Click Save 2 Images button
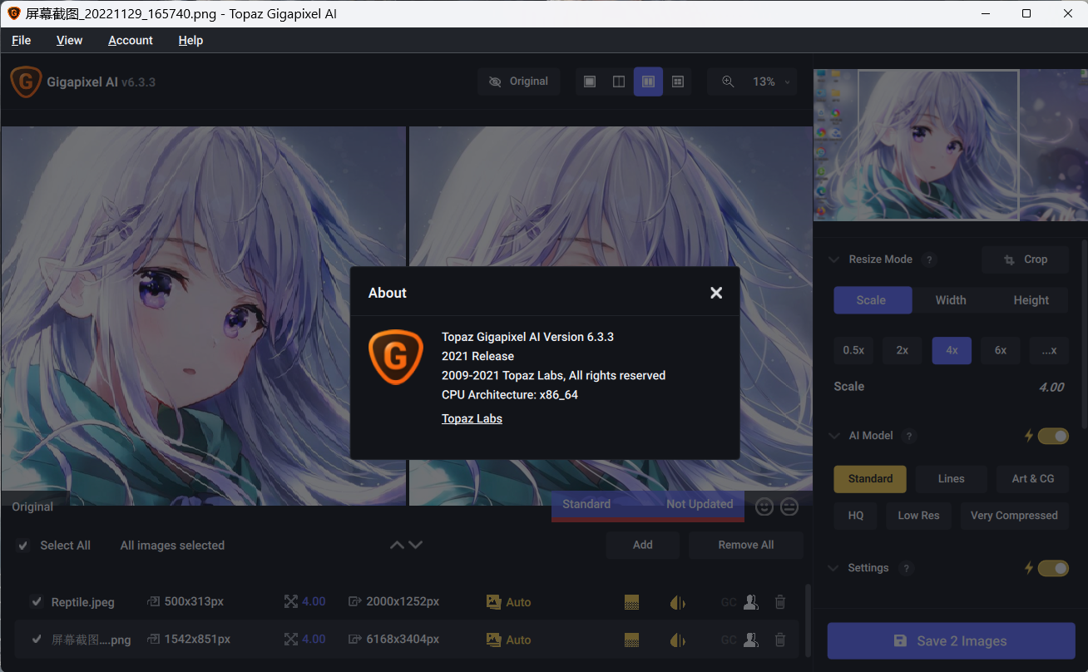This screenshot has height=672, width=1088. pos(951,640)
